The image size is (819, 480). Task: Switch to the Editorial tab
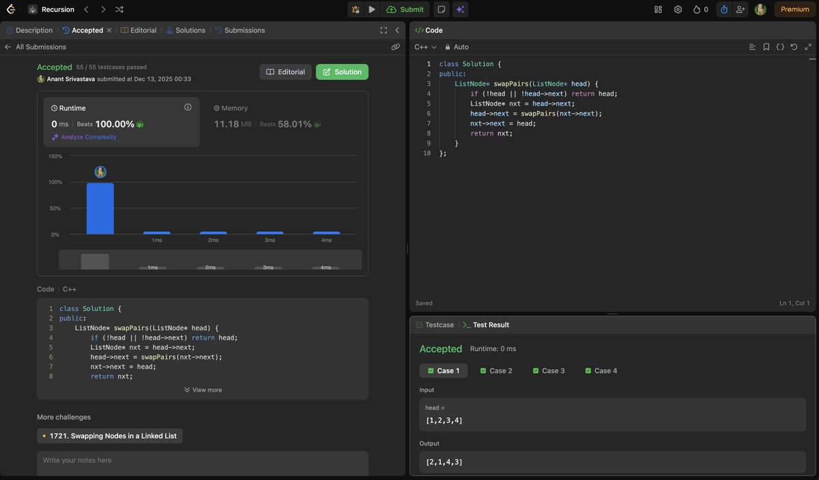click(139, 30)
